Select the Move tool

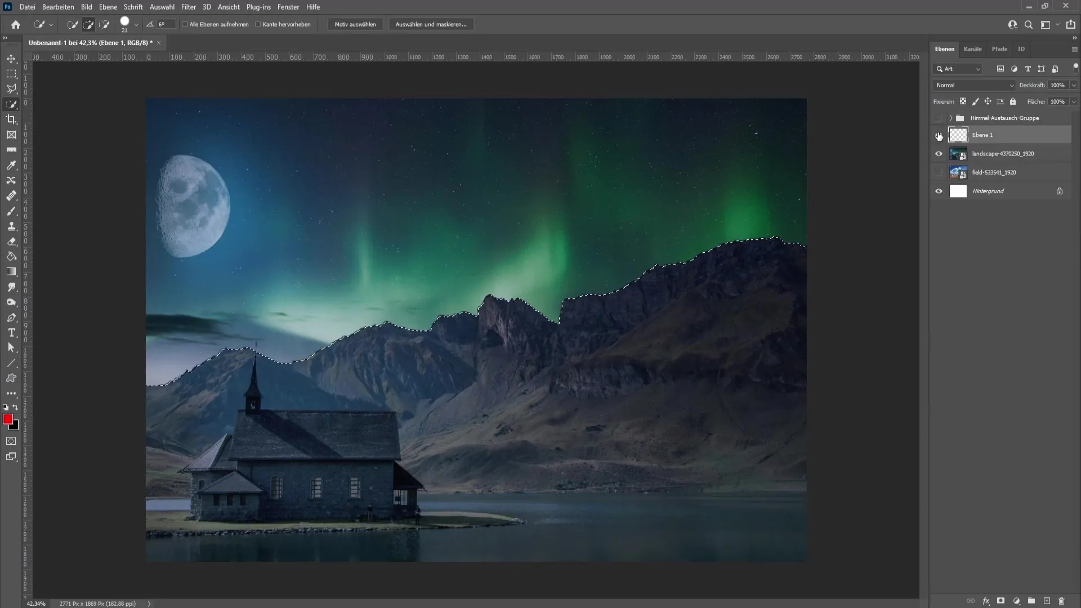(x=11, y=59)
